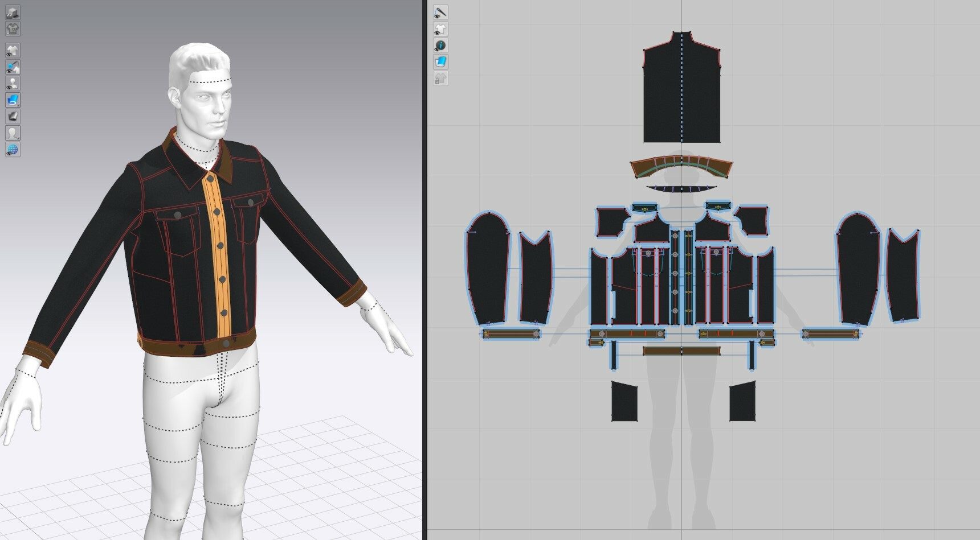The height and width of the screenshot is (540, 980).
Task: Hide the avatar using its eye icon
Action: [x=13, y=84]
